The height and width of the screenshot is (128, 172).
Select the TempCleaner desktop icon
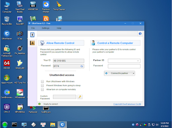pyautogui.click(x=59, y=6)
